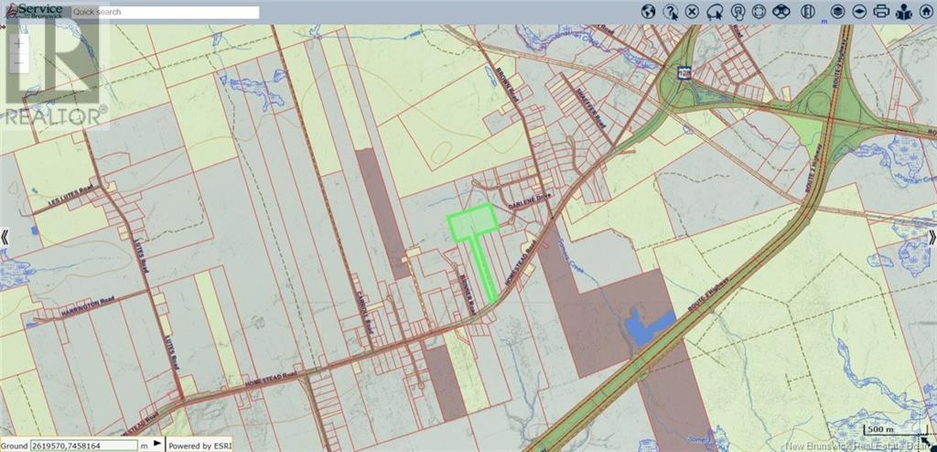Image resolution: width=937 pixels, height=452 pixels.
Task: Activate the lasso select tool
Action: (x=715, y=12)
